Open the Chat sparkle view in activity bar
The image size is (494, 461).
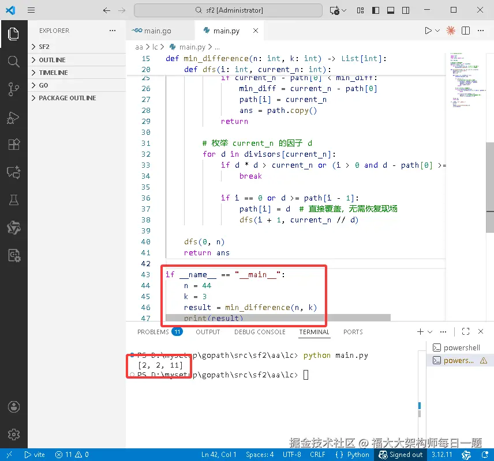pyautogui.click(x=13, y=172)
